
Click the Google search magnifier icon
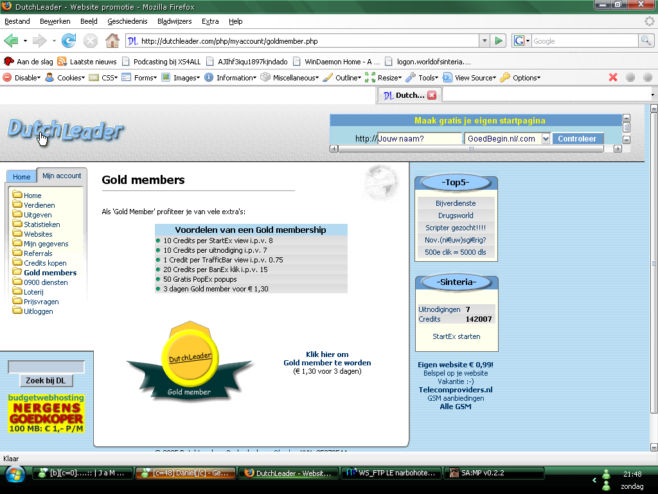coord(646,41)
